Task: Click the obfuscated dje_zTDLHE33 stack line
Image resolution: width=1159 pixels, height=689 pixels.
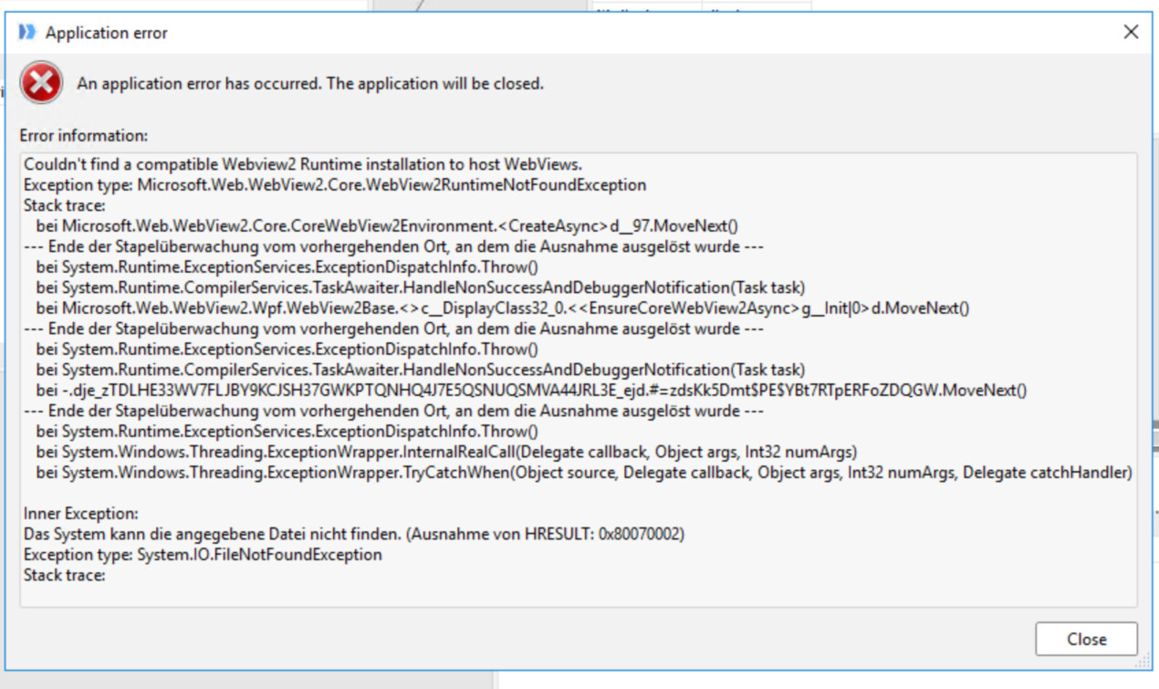Action: [x=532, y=391]
